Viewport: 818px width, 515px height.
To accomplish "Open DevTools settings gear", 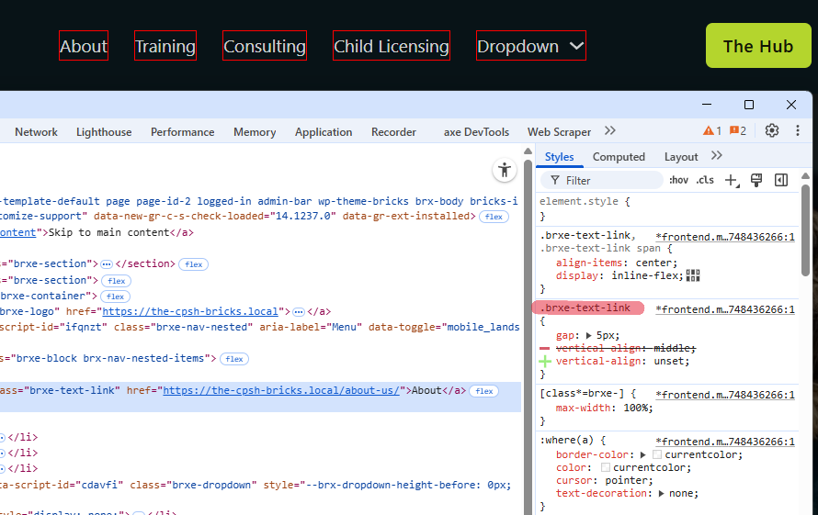I will point(772,131).
